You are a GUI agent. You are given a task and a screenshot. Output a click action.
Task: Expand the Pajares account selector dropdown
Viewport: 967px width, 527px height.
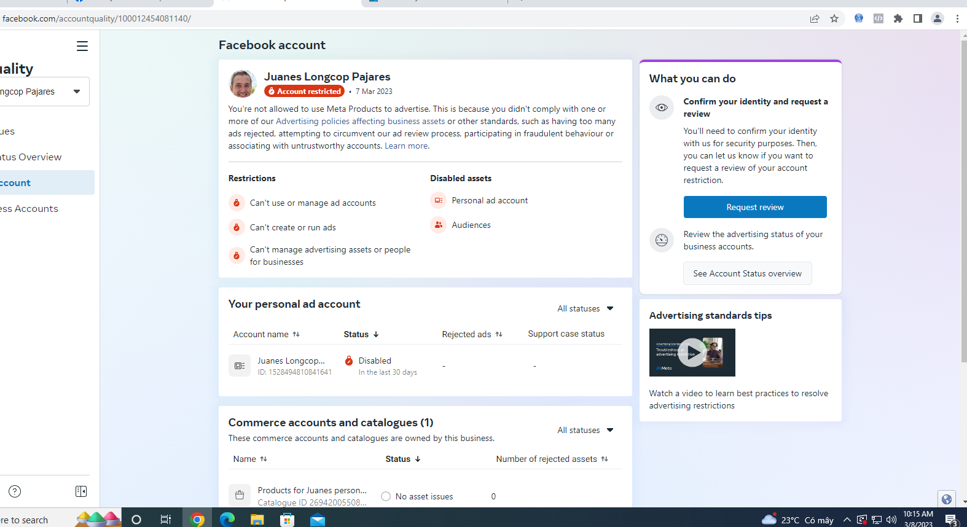pyautogui.click(x=77, y=92)
